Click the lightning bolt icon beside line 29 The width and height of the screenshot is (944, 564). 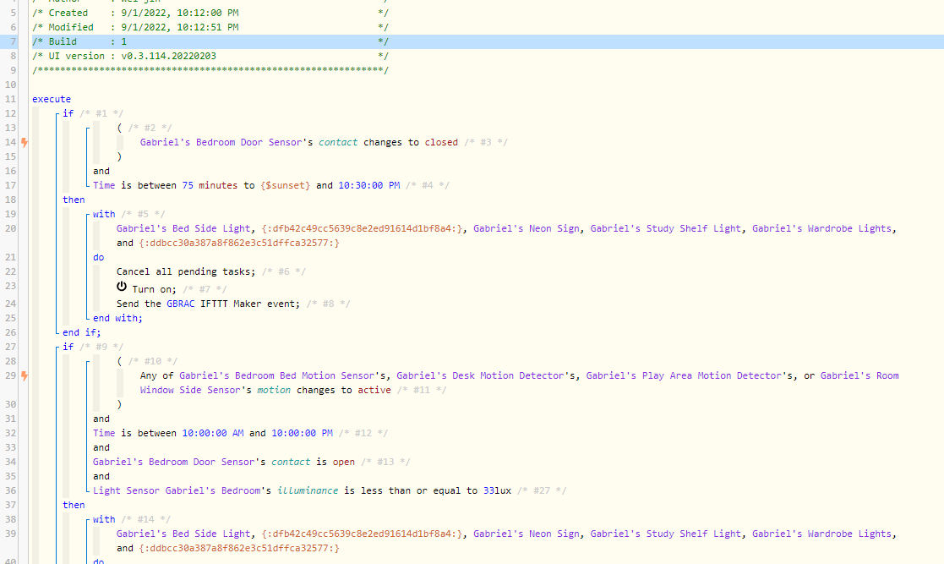click(24, 376)
